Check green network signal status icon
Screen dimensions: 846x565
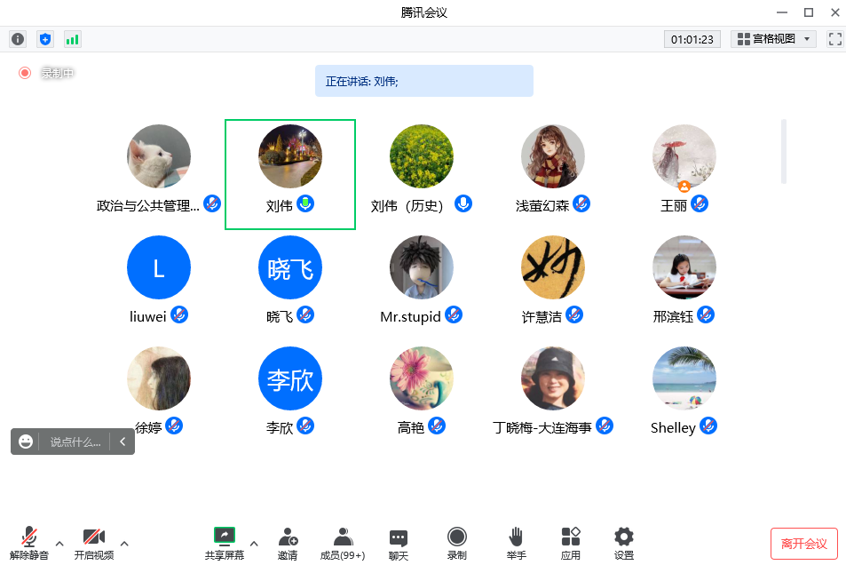pos(72,39)
